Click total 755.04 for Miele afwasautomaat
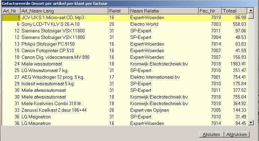Image resolution: width=259 pixels, height=141 pixels. 240,97
